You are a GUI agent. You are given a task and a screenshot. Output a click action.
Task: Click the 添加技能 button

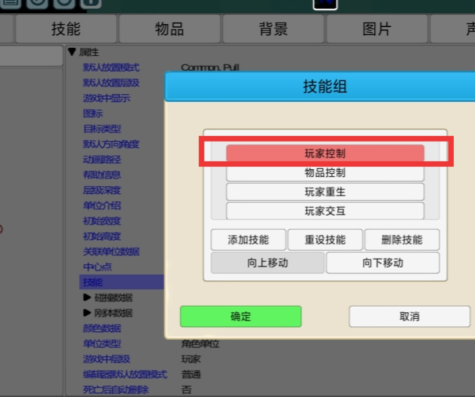[x=248, y=240]
